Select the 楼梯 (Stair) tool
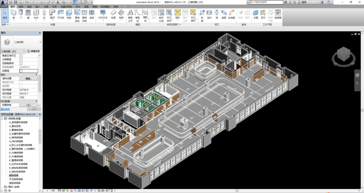Viewport: 364px width, 193px height. pos(121,14)
